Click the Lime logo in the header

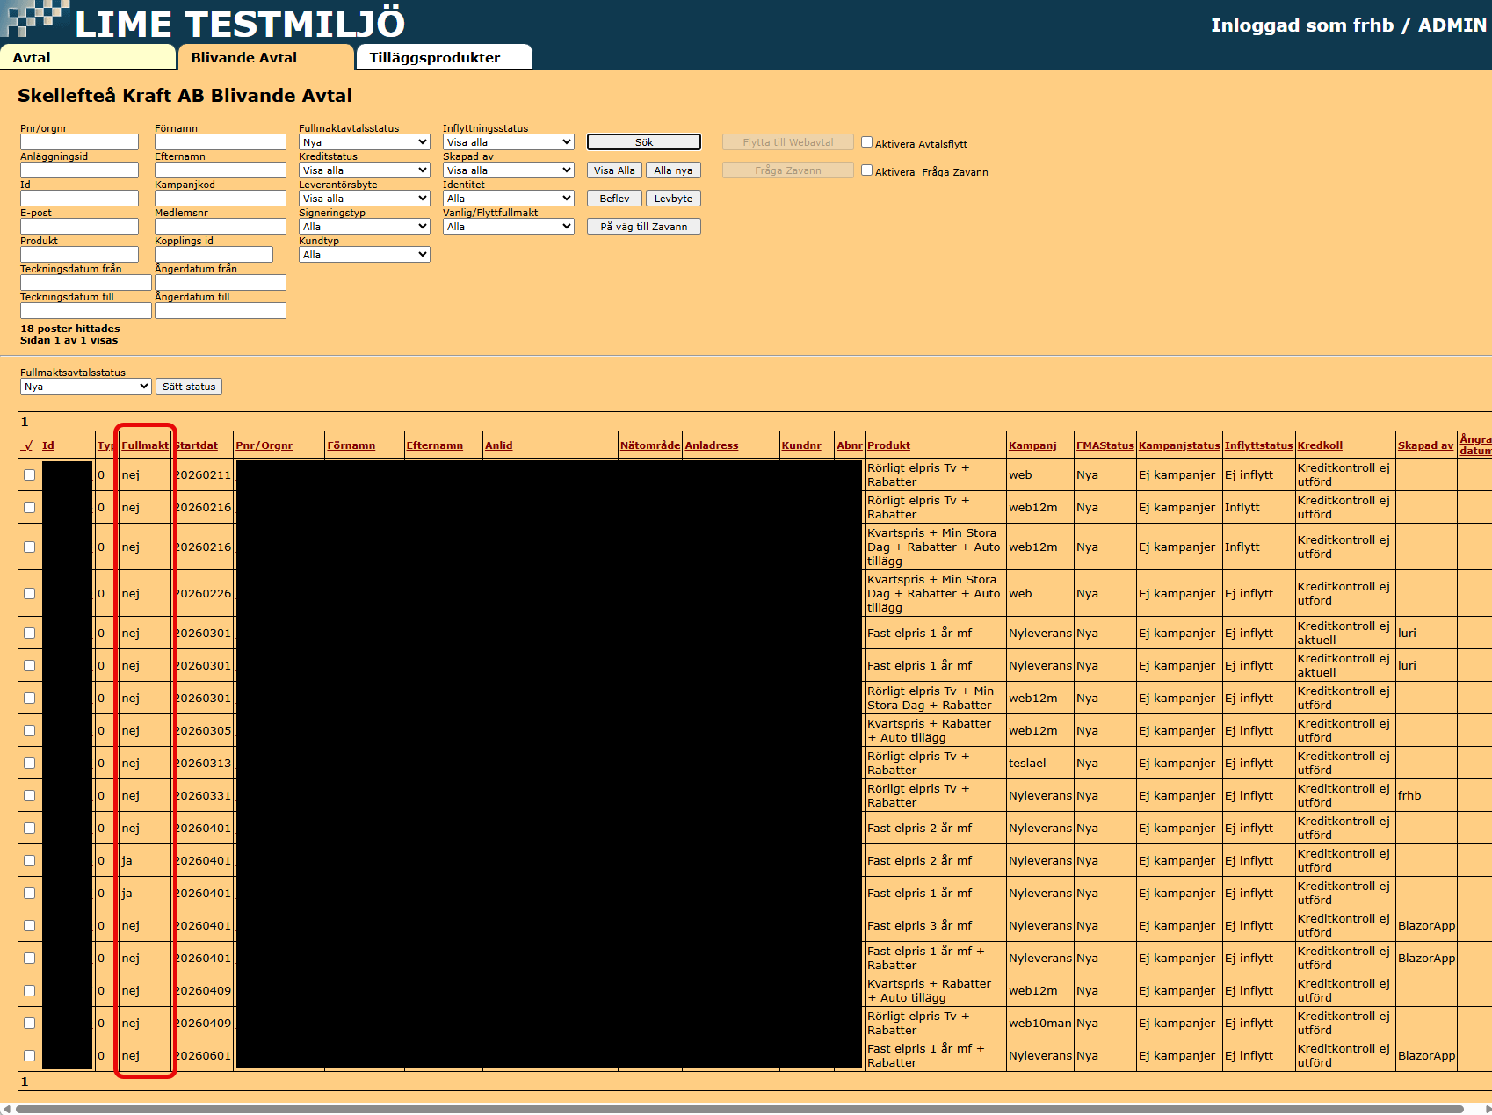click(x=35, y=19)
